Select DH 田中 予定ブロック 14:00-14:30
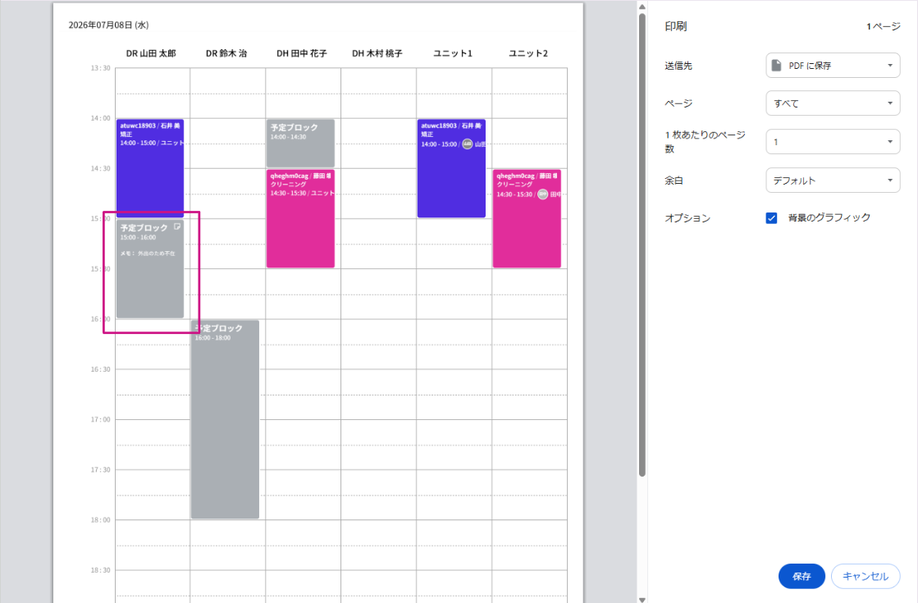Screen dimensions: 918x603 click(300, 144)
